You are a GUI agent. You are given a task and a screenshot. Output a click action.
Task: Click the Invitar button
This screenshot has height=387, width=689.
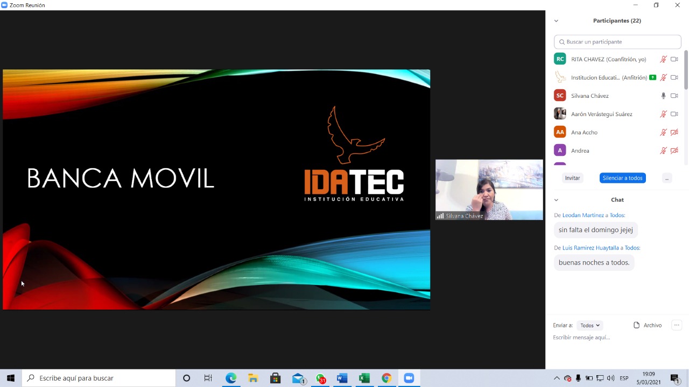(572, 178)
